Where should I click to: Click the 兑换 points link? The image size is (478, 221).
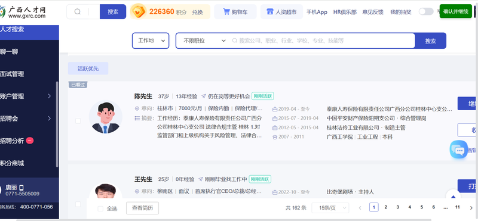(197, 12)
